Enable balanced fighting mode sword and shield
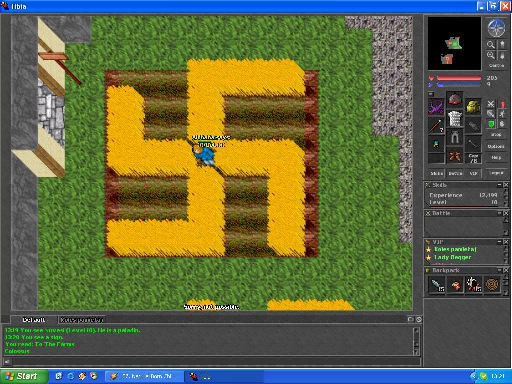 tap(491, 114)
